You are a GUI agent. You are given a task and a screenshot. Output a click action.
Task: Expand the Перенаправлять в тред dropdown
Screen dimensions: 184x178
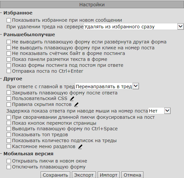click(107, 86)
